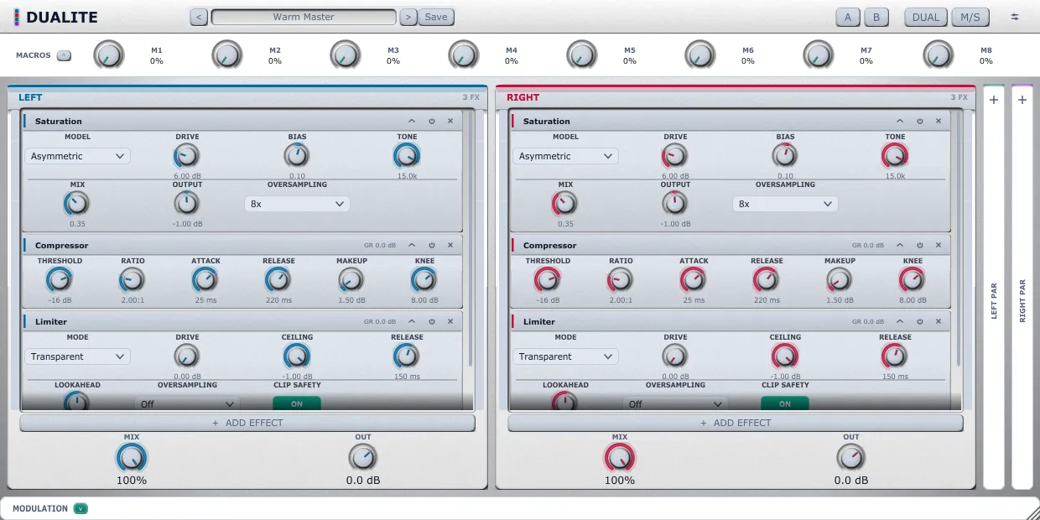Click the M1 macro knob
The height and width of the screenshot is (520, 1040).
pos(108,55)
